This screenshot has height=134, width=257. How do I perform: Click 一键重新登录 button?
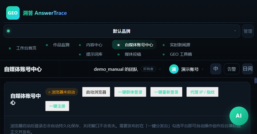166,92
